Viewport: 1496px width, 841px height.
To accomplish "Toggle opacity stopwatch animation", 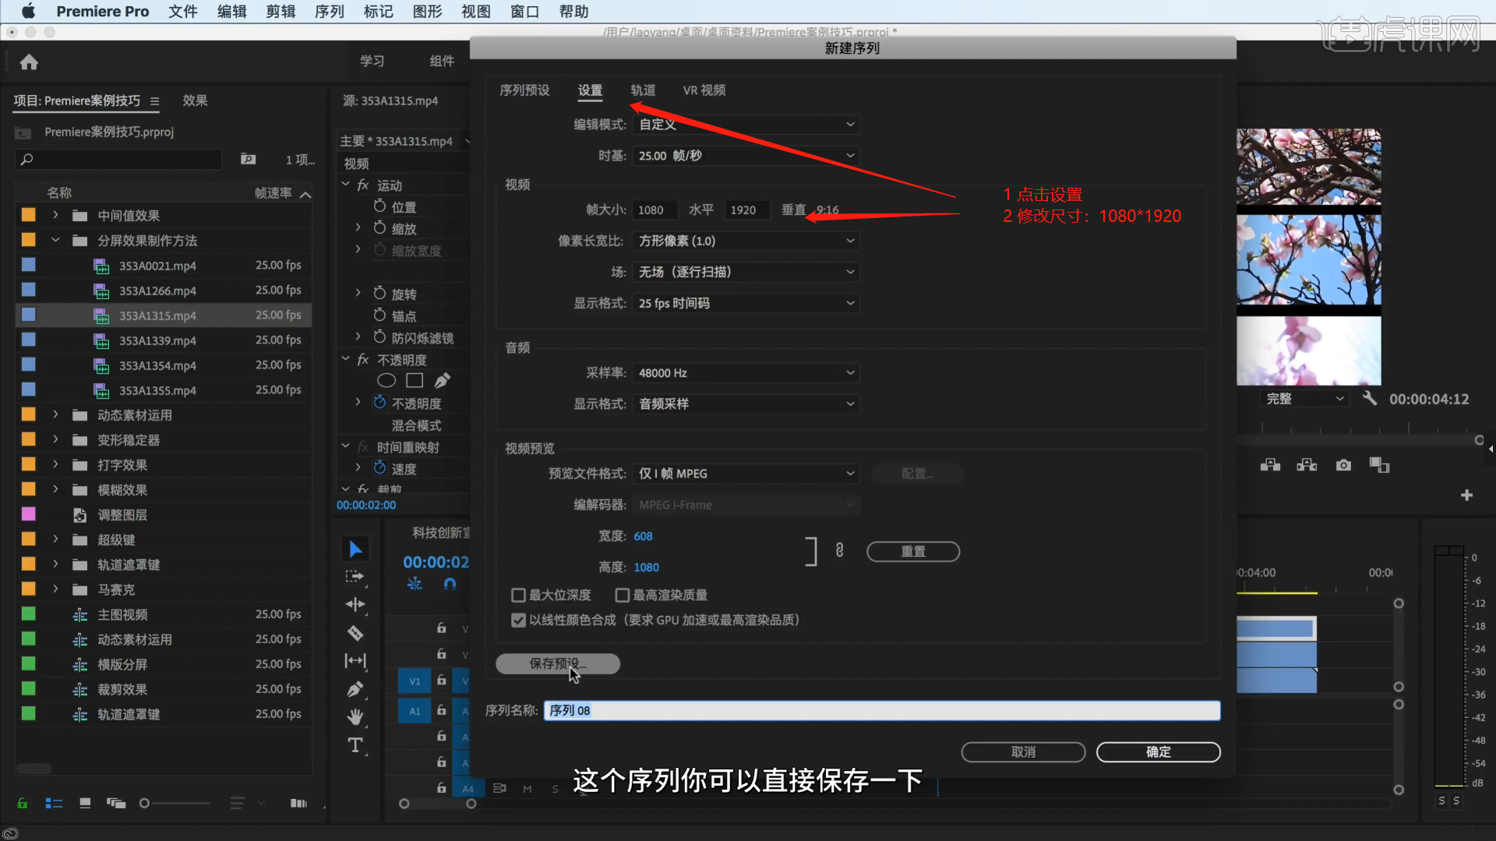I will click(379, 402).
